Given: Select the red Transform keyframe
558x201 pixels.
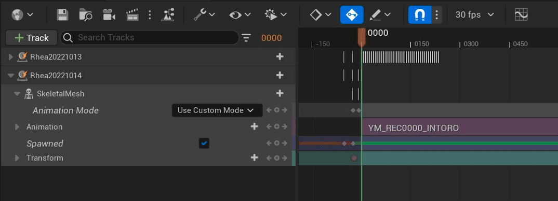Looking at the screenshot, I should point(354,159).
